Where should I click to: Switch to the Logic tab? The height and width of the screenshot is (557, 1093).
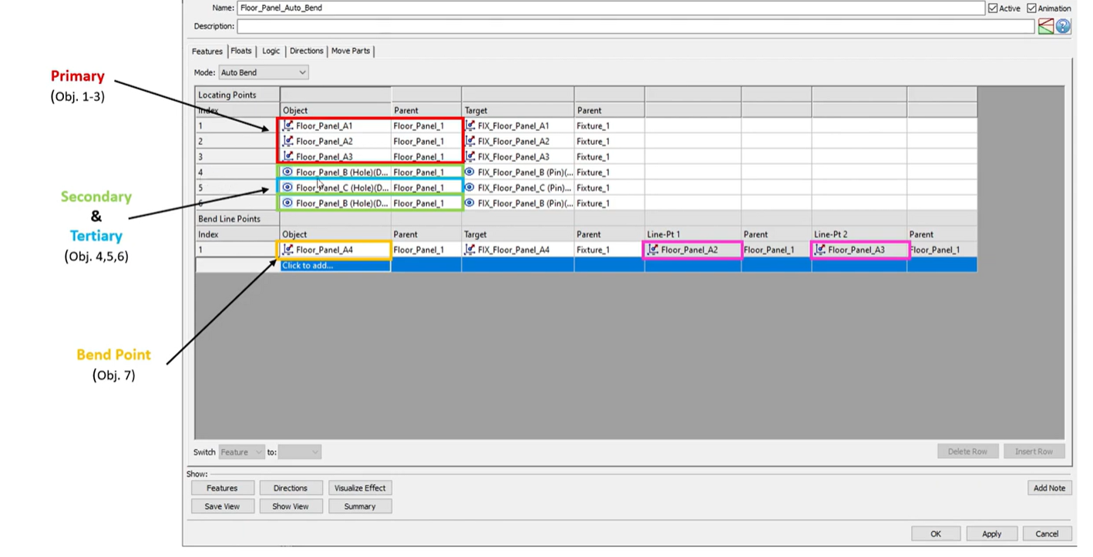(271, 50)
